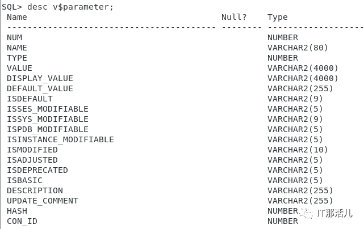Click the 'Null?' column header
This screenshot has width=364, height=229.
234,17
